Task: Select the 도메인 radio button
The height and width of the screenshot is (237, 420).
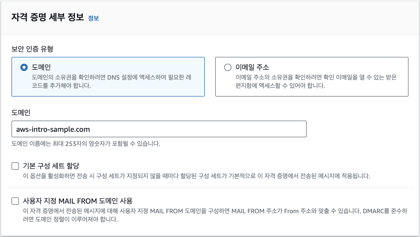Action: [x=24, y=67]
